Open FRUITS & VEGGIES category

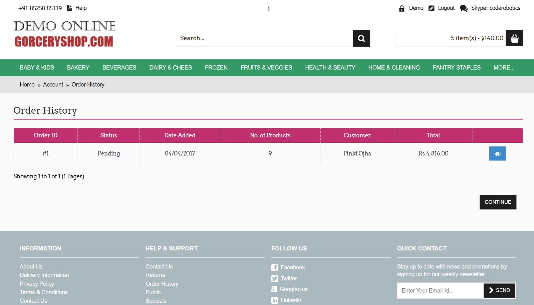[x=266, y=68]
